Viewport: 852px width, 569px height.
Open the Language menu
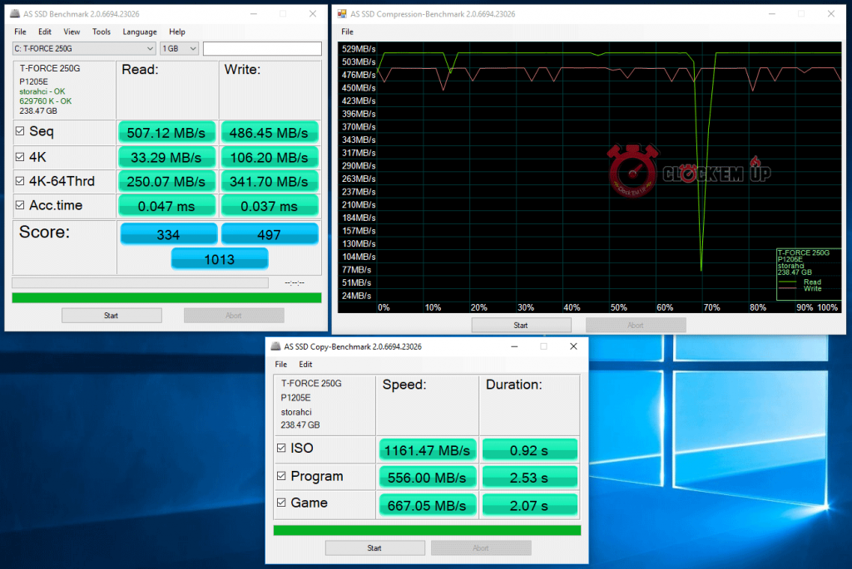point(139,32)
